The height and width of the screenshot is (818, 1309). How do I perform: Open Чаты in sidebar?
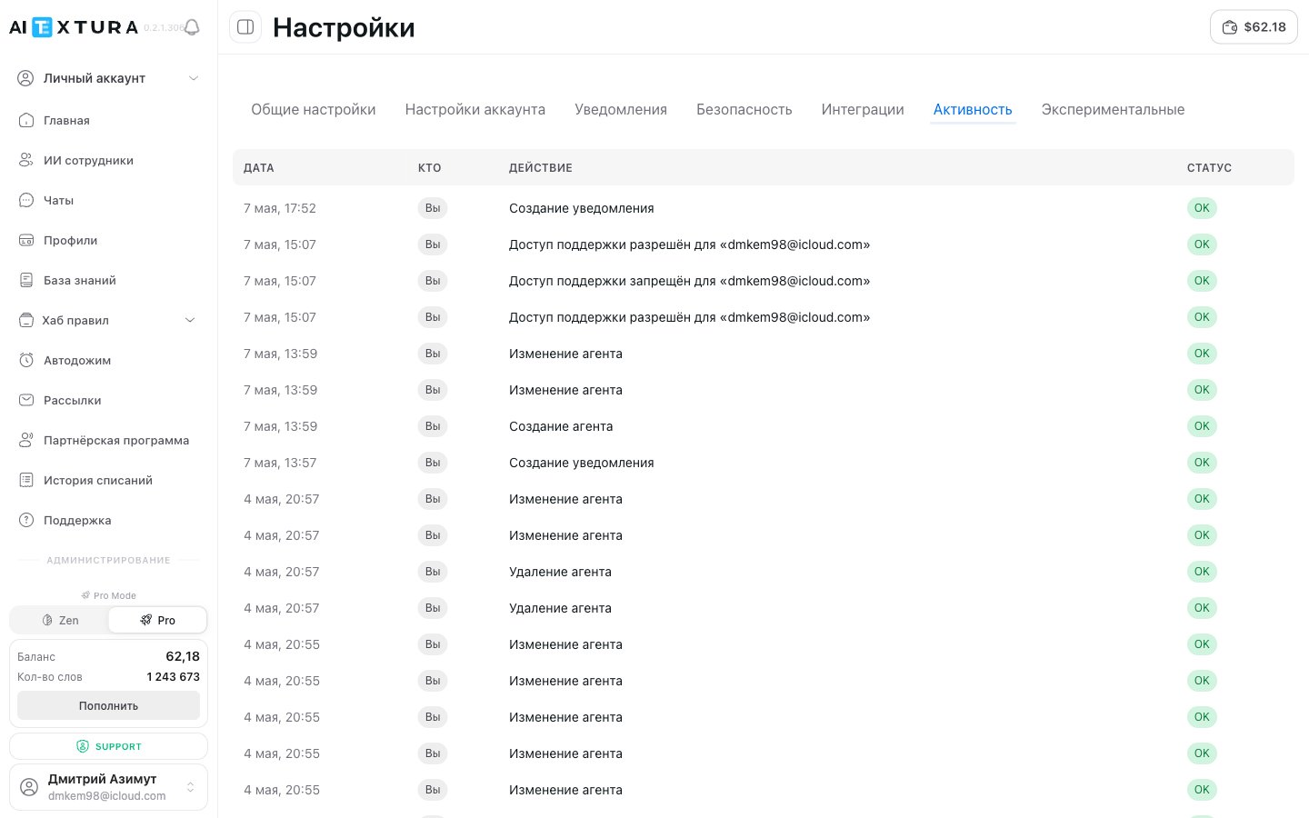[x=58, y=200]
